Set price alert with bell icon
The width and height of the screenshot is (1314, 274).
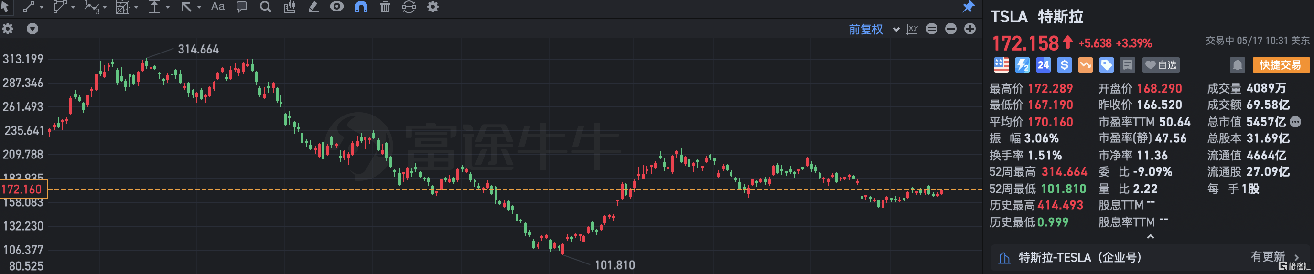[x=1237, y=64]
